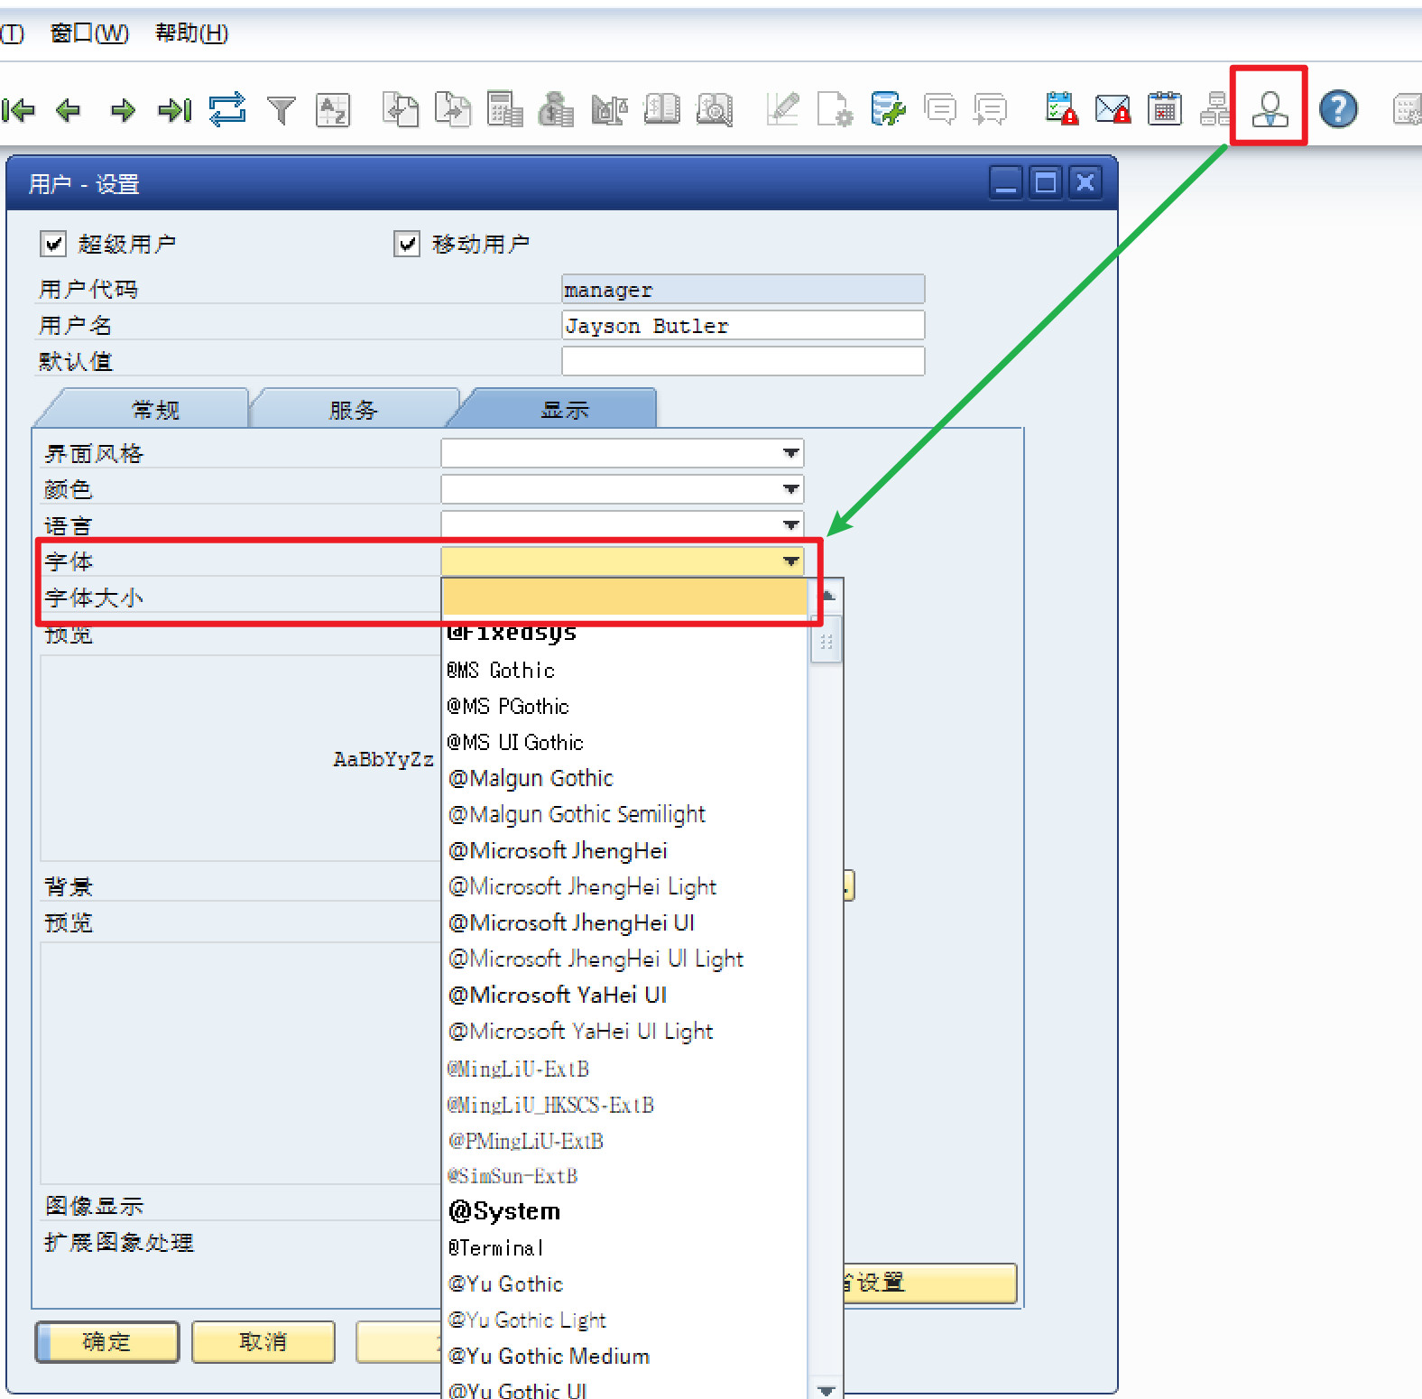
Task: Go to the next record arrow
Action: click(x=123, y=111)
